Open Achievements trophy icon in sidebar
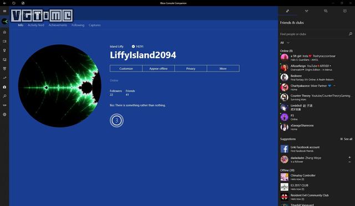The image size is (355, 206). (4, 50)
